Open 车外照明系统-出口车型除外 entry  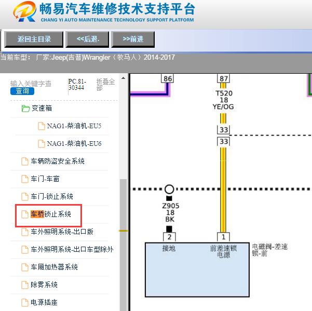[x=72, y=249]
